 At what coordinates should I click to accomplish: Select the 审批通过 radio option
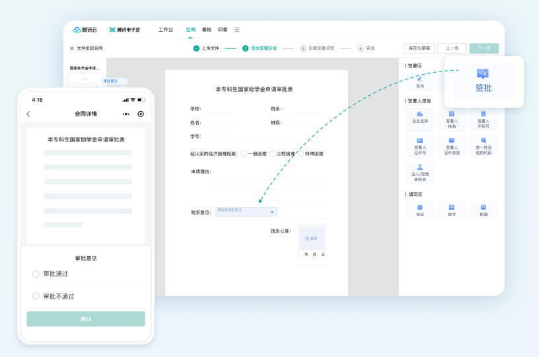pos(36,274)
